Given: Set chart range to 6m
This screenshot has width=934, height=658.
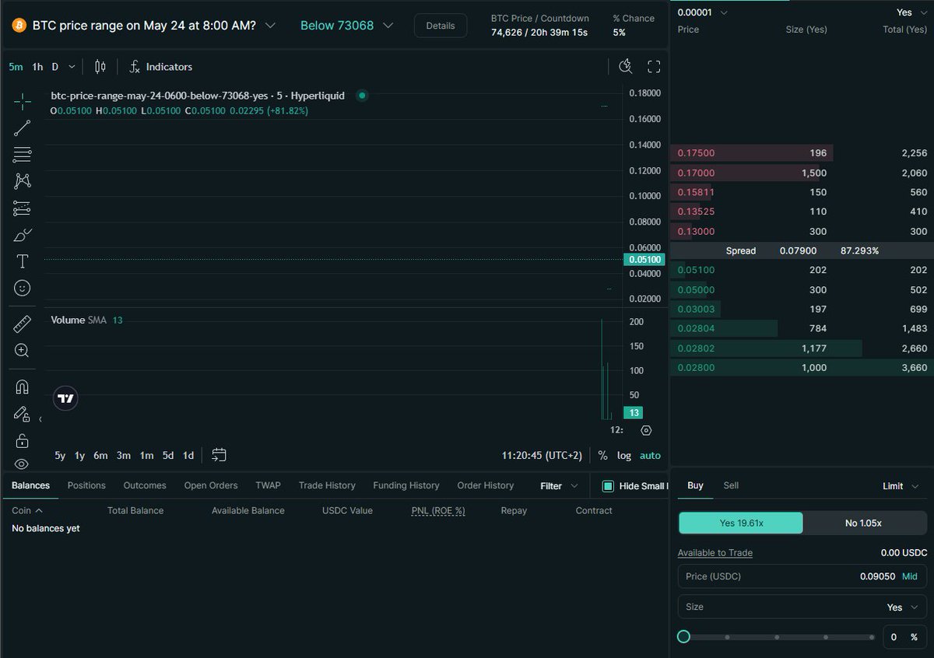Looking at the screenshot, I should point(100,456).
